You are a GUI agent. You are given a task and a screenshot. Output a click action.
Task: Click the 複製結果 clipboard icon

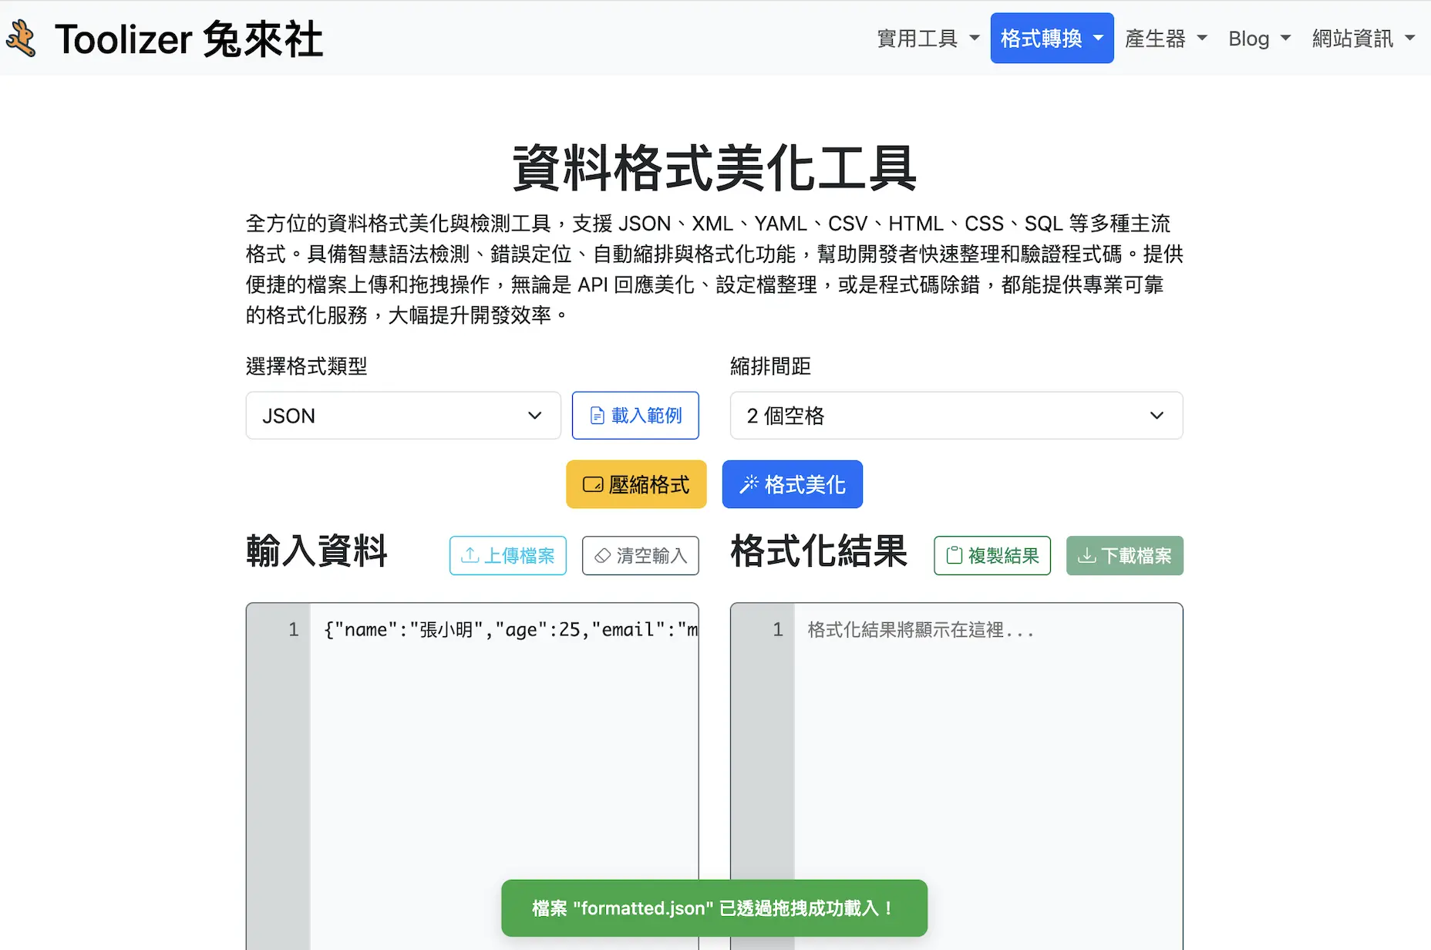[954, 554]
